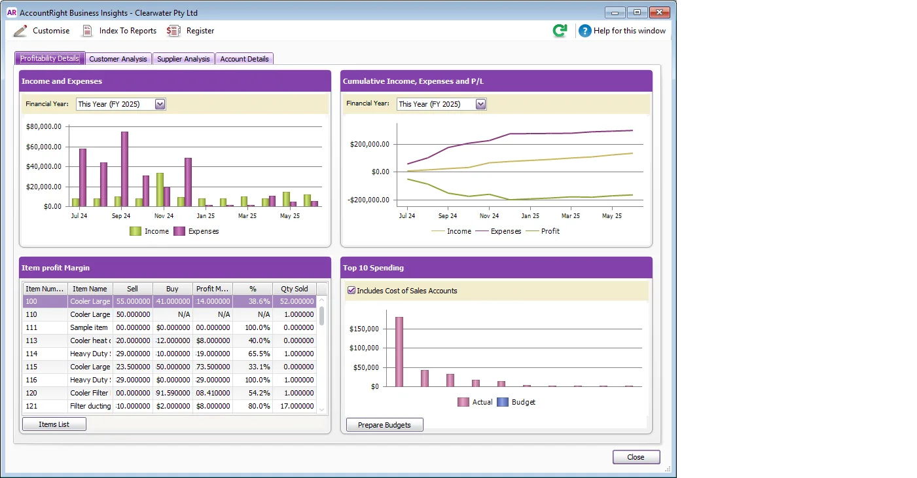Viewport: 917px width, 478px height.
Task: Click the 17.000000 quantity sold cell
Action: 295,406
